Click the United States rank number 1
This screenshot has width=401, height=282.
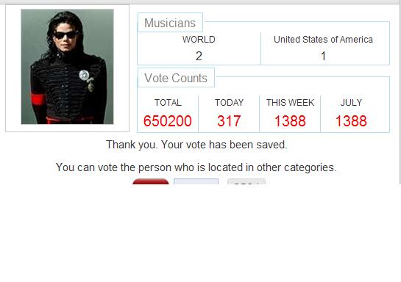tap(323, 56)
